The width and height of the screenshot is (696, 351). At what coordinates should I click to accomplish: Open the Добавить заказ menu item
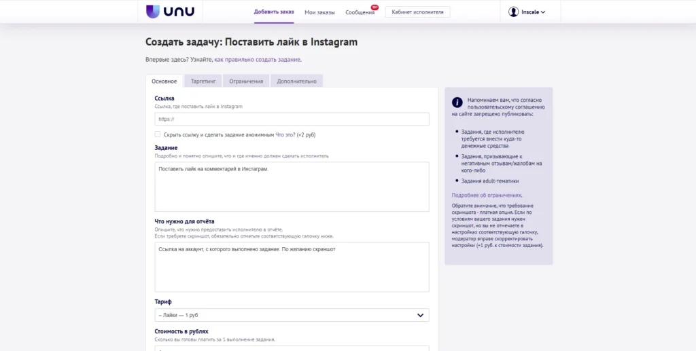tap(274, 12)
